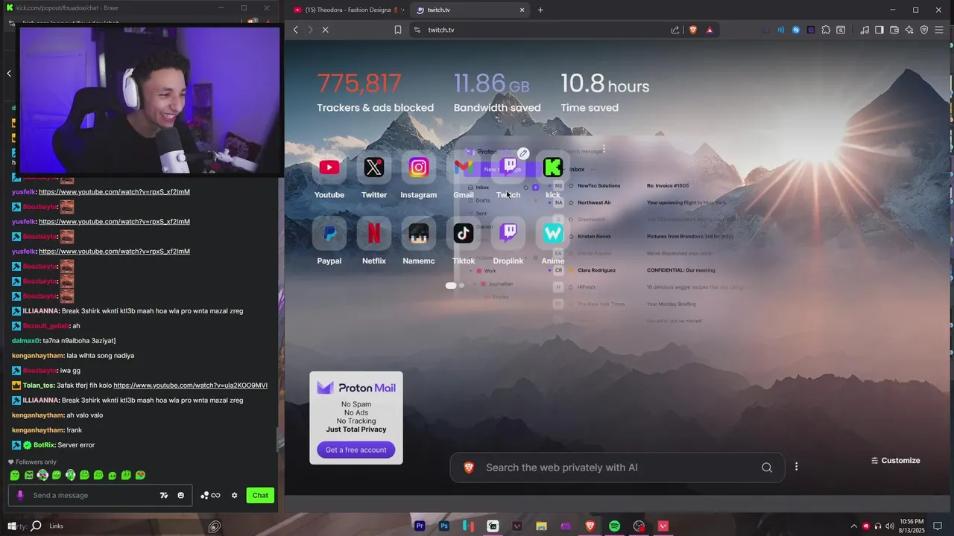Click the Brave Rewards triangle icon

[710, 30]
